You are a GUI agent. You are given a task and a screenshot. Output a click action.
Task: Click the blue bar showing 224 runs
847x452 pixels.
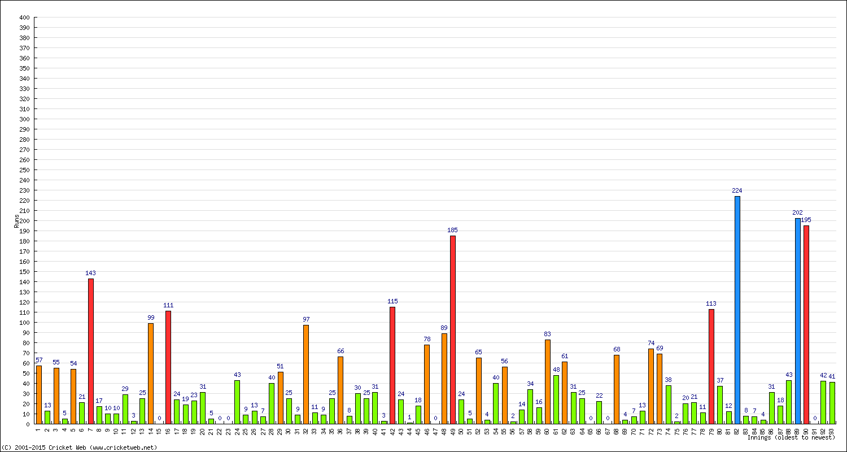pos(737,310)
